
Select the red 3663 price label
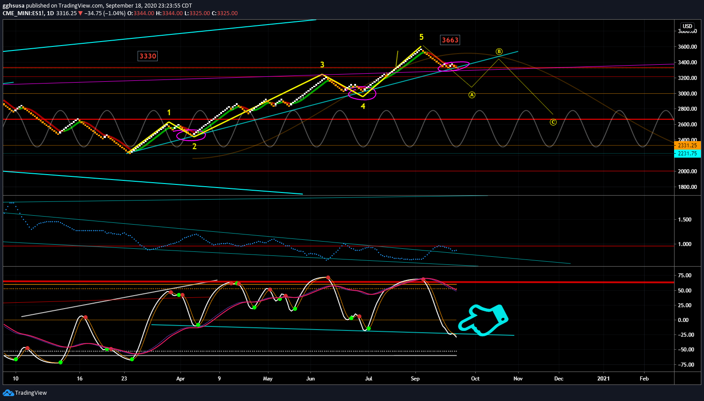click(450, 40)
